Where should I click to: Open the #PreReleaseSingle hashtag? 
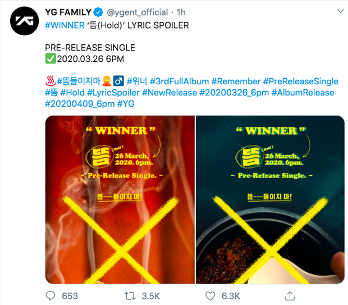tap(301, 81)
